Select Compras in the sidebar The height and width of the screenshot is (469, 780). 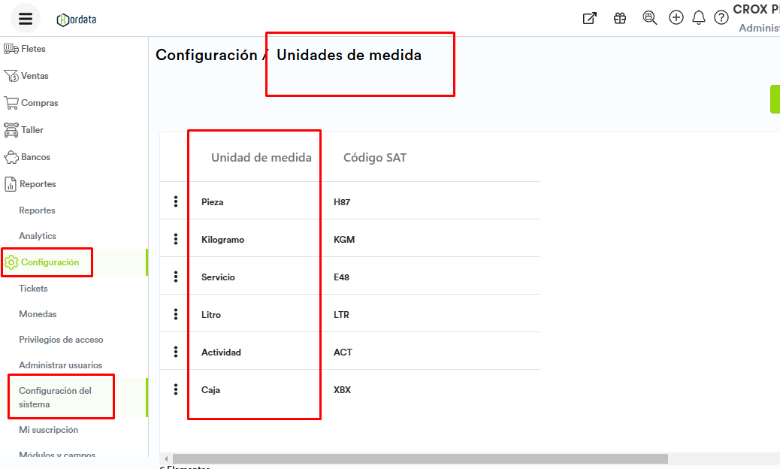point(39,103)
